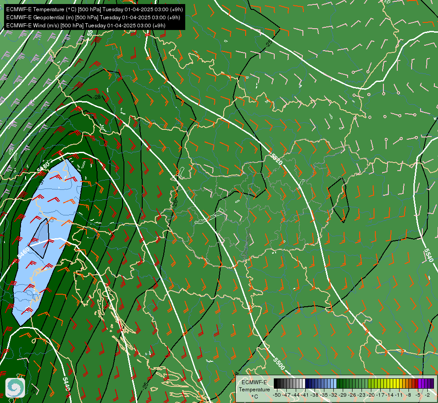Click the -41 tick label on the color scale
This screenshot has width=438, height=403.
[x=305, y=395]
